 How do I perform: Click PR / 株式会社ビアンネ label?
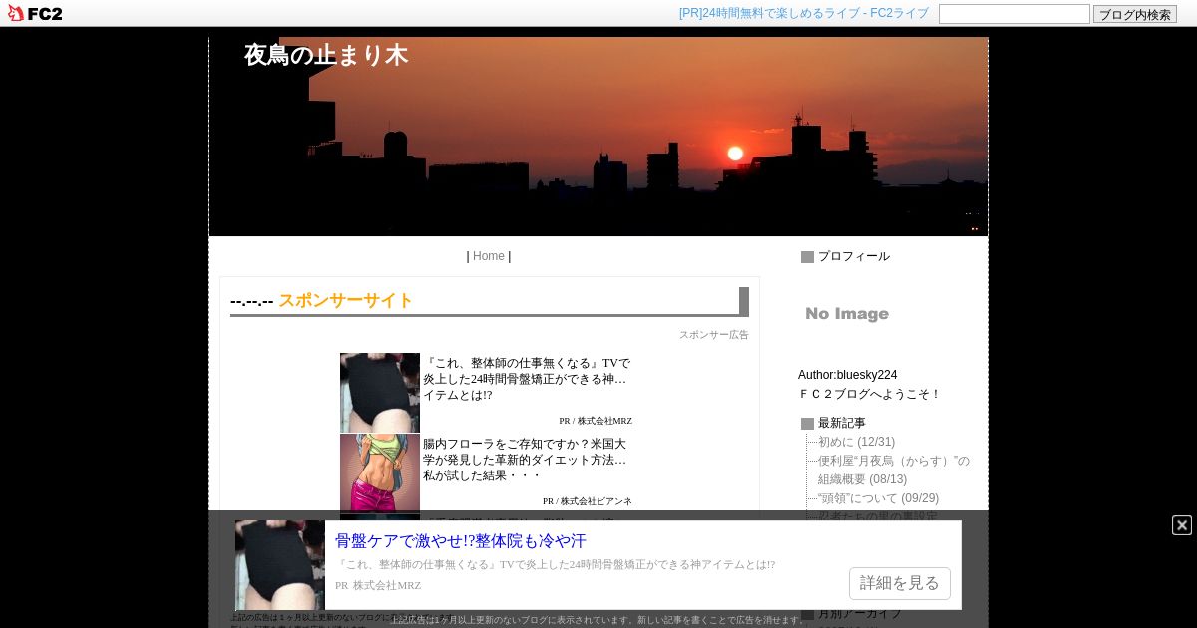588,501
